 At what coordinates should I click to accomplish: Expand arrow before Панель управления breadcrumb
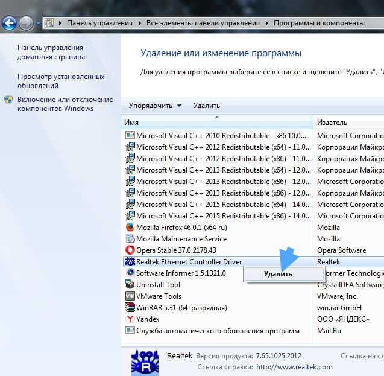click(60, 24)
